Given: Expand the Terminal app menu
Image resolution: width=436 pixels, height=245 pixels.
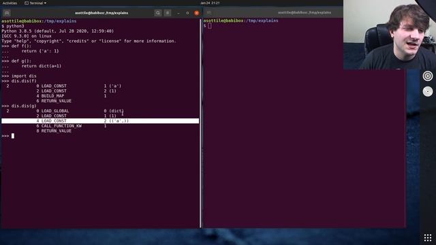Looking at the screenshot, I should point(35,3).
